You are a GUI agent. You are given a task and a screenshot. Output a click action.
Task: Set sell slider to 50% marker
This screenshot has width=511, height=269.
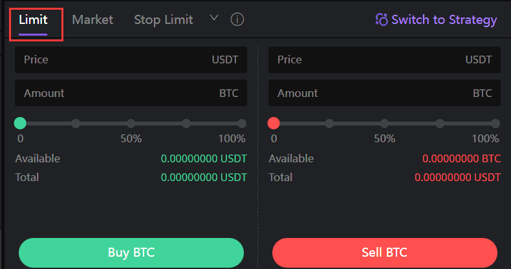click(x=385, y=124)
